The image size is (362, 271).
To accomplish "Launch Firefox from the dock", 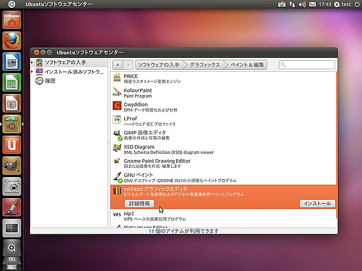I will (12, 41).
